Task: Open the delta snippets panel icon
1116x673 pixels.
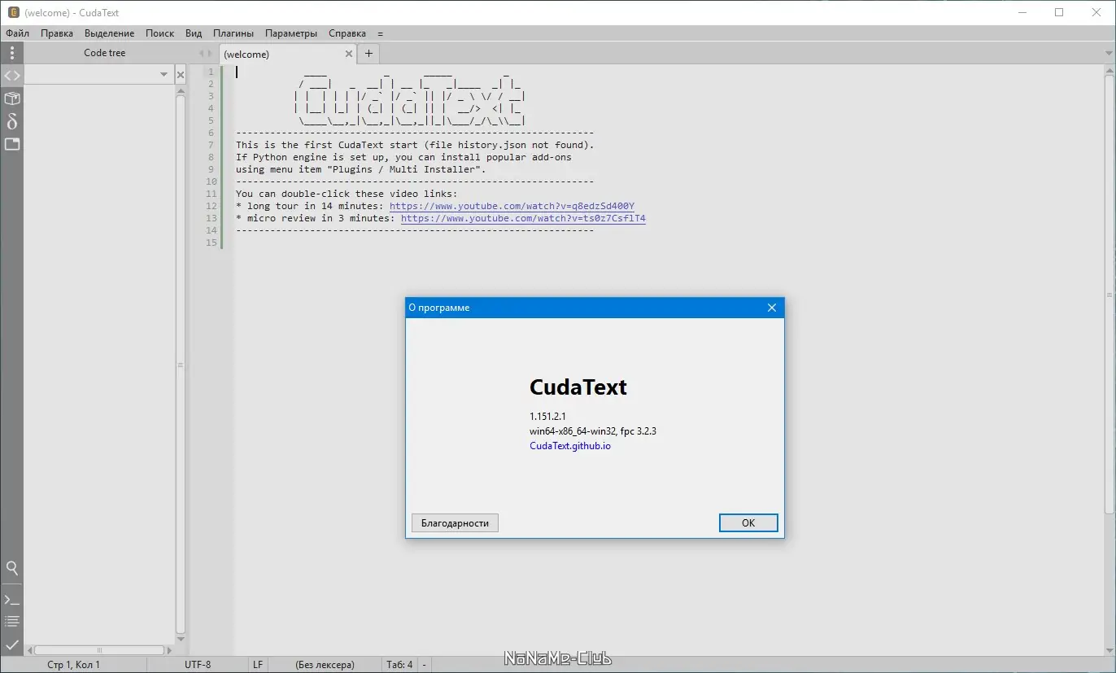Action: (12, 121)
